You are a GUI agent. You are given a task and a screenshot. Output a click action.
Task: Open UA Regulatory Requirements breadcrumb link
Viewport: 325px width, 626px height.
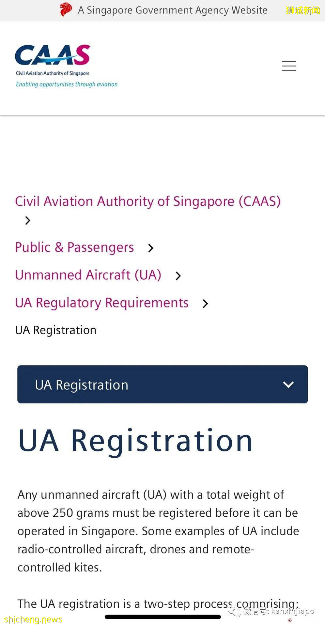102,303
